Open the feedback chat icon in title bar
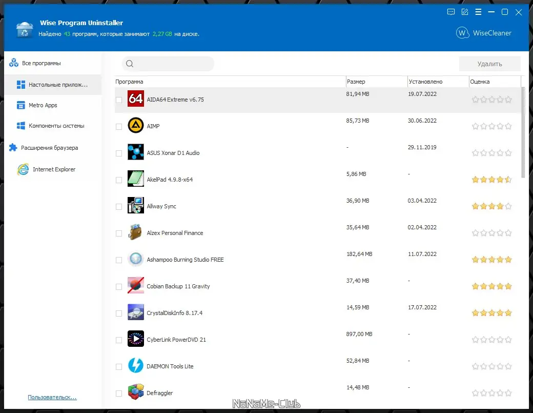The image size is (533, 413). point(450,12)
